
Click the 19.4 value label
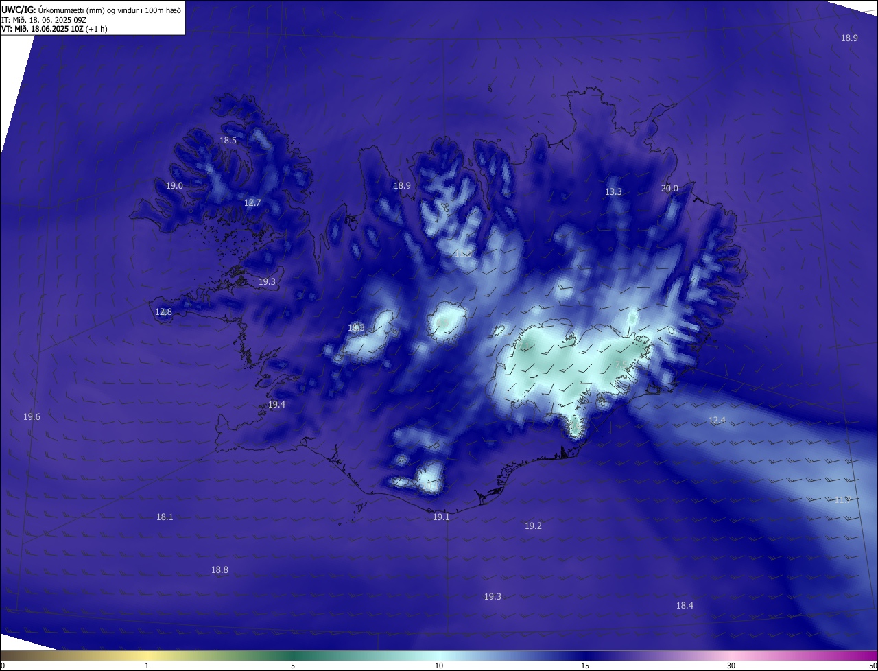(276, 404)
